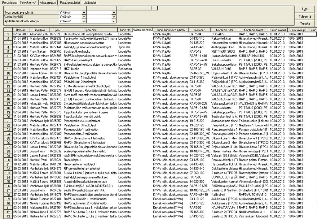
Task: Switch to the Seisokin työt tab
Action: point(28,2)
